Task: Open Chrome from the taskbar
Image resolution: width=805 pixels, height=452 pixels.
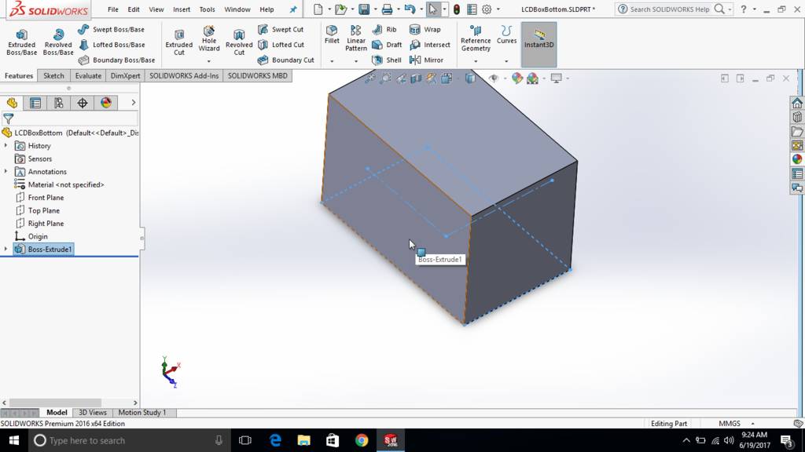Action: pos(362,440)
